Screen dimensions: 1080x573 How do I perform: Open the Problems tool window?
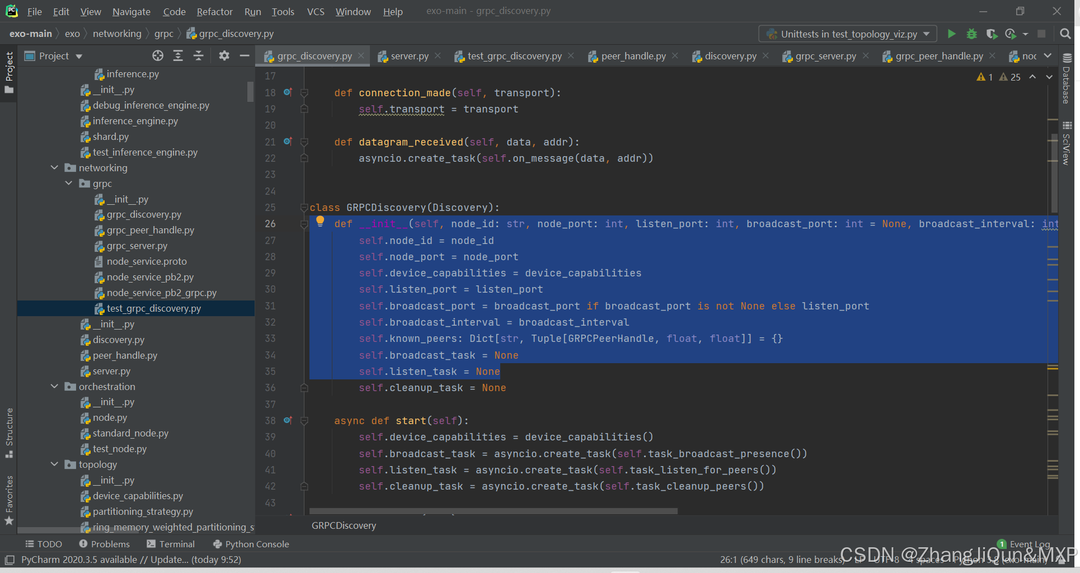[104, 544]
